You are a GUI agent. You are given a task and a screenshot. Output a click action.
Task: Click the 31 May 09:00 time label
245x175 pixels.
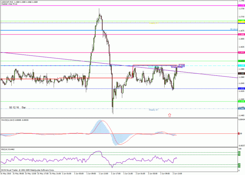pos(18,173)
